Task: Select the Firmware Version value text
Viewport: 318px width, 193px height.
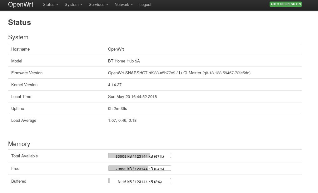Action: 179,73
